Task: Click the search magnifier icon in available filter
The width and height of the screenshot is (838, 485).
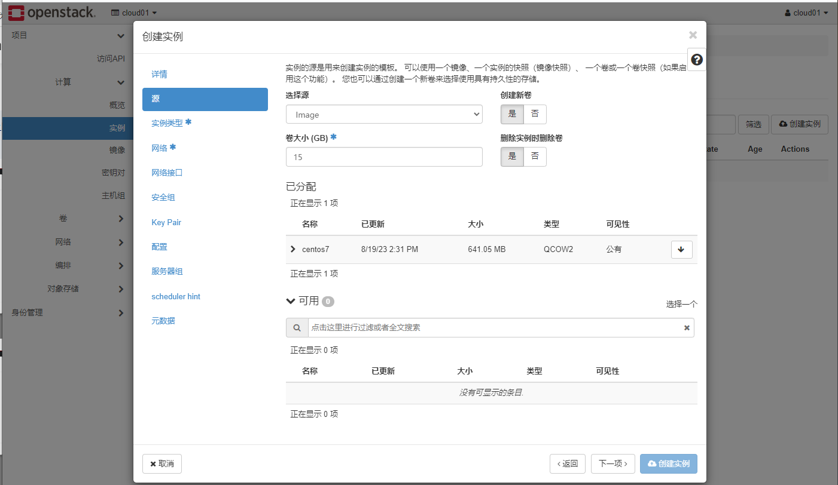Action: [x=297, y=327]
